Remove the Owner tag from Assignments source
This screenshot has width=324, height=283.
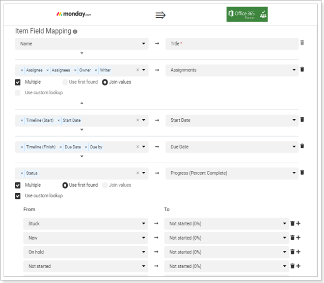(x=75, y=70)
